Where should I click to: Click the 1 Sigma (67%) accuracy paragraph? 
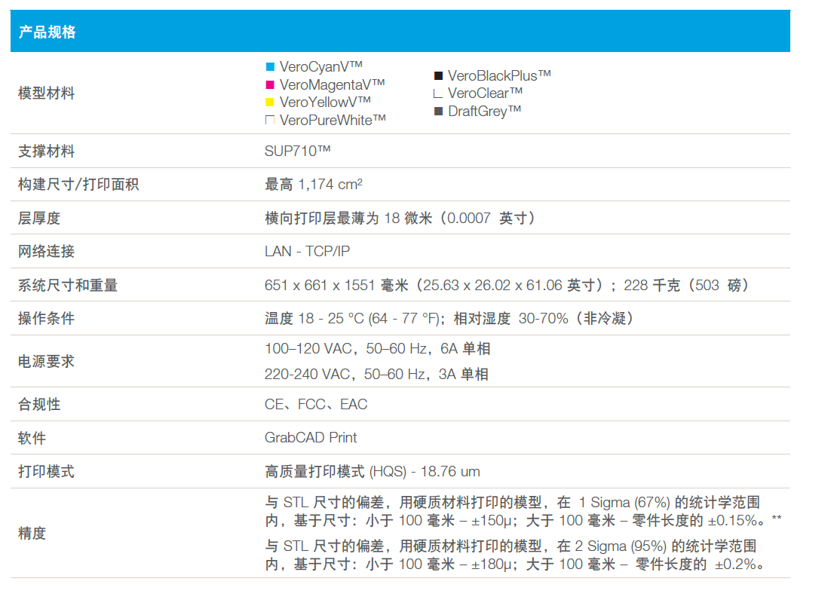(x=523, y=511)
